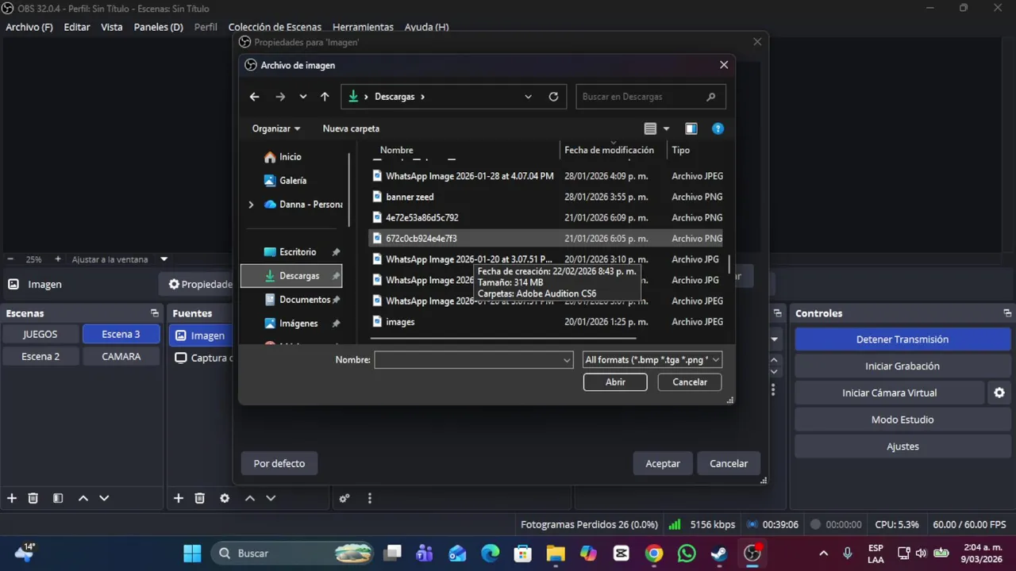Open Nombre filename history dropdown
The width and height of the screenshot is (1016, 571).
click(x=567, y=360)
